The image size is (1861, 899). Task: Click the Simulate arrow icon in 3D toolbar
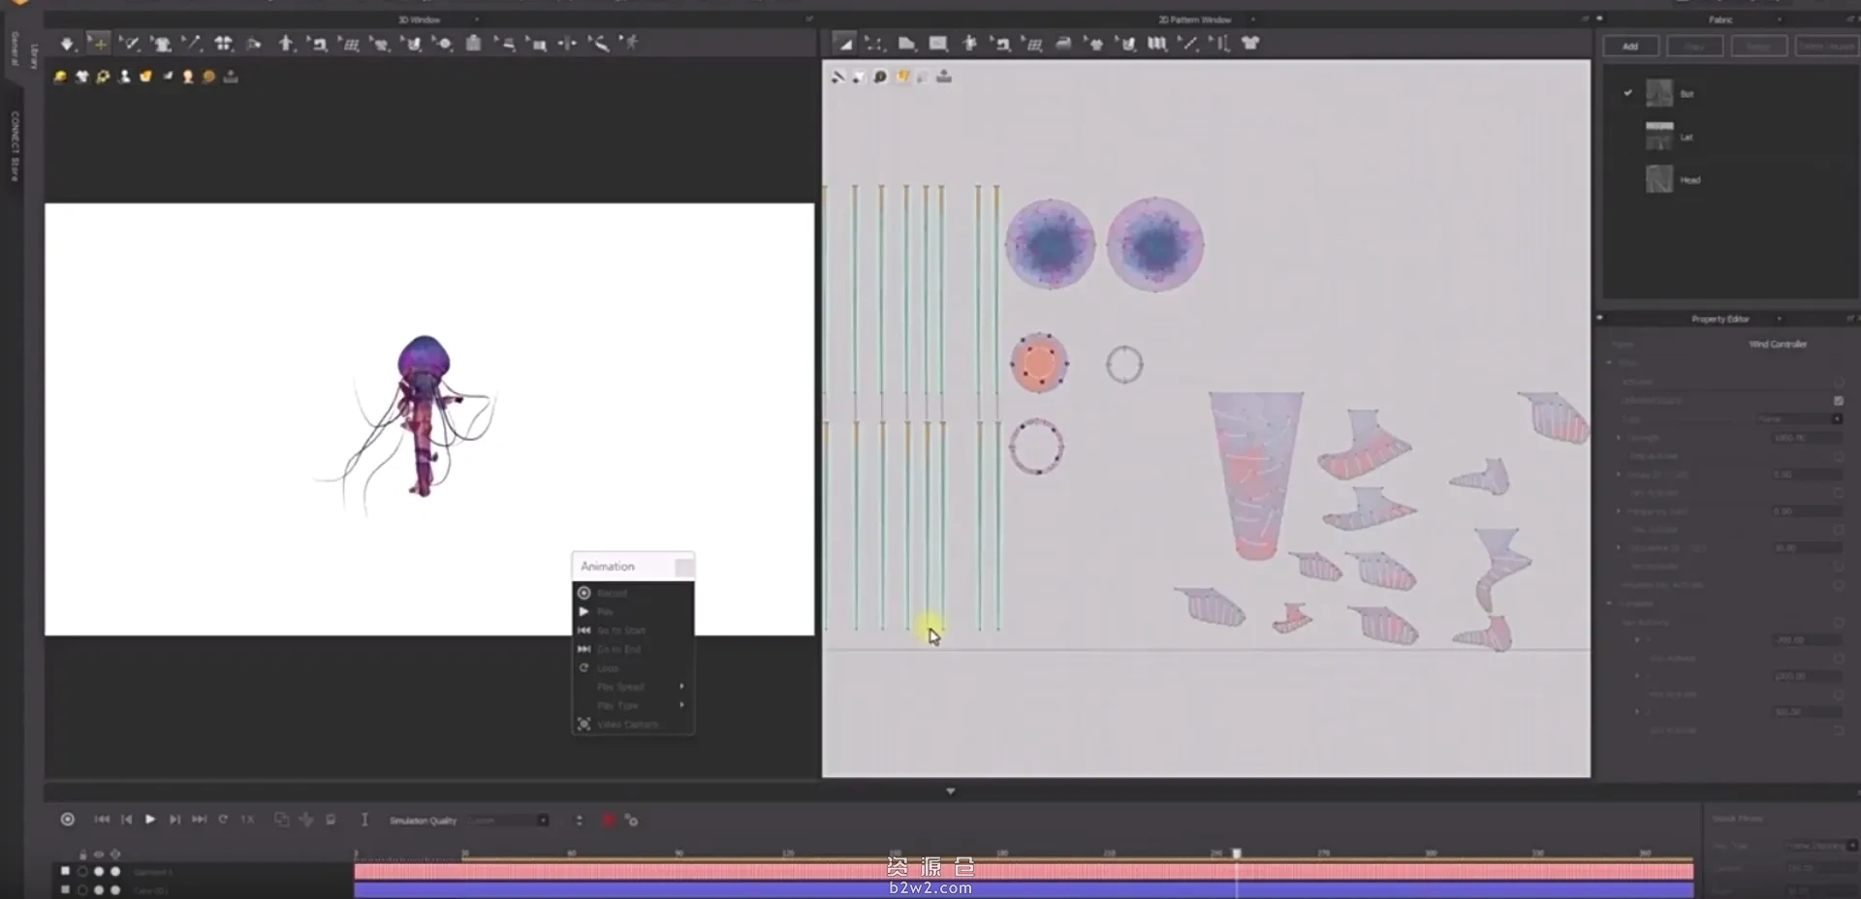(67, 44)
